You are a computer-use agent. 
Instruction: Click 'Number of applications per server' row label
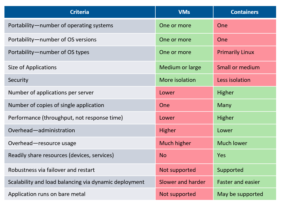pyautogui.click(x=51, y=93)
